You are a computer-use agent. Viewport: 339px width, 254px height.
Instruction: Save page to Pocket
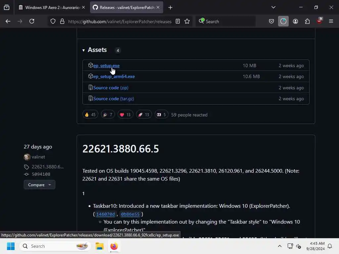coord(271,21)
